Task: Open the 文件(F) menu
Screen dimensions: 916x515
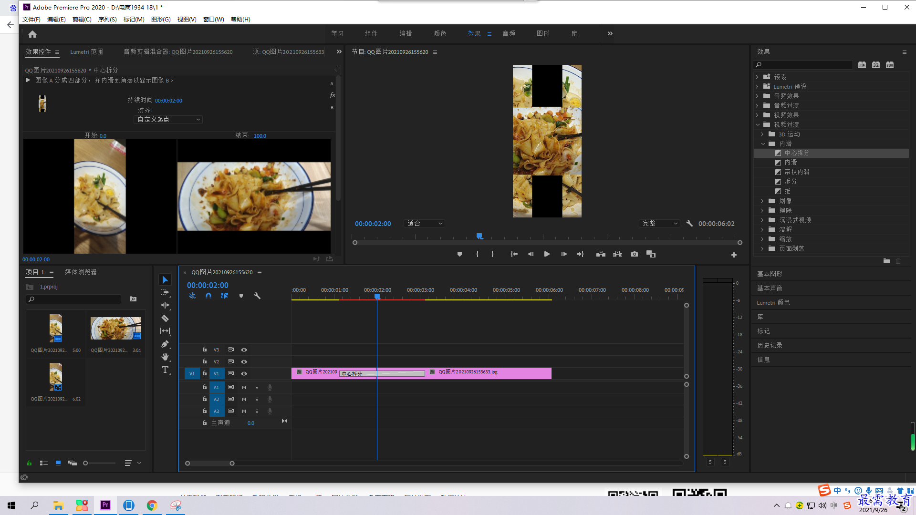Action: pos(31,19)
